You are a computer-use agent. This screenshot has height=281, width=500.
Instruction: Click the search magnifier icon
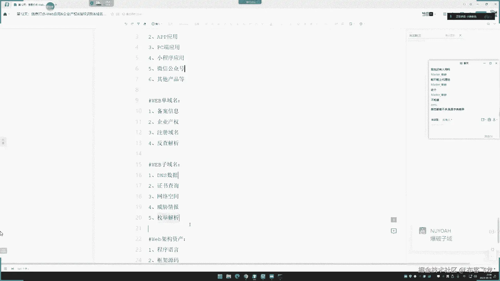[x=488, y=24]
